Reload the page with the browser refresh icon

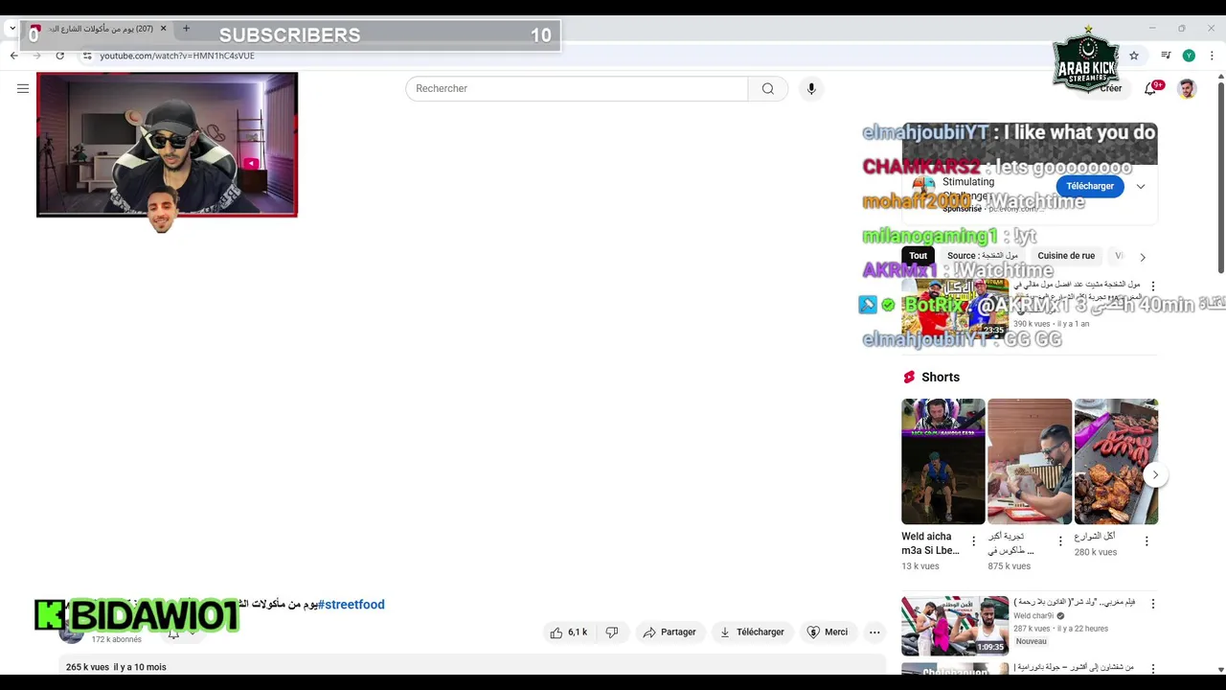click(x=59, y=56)
